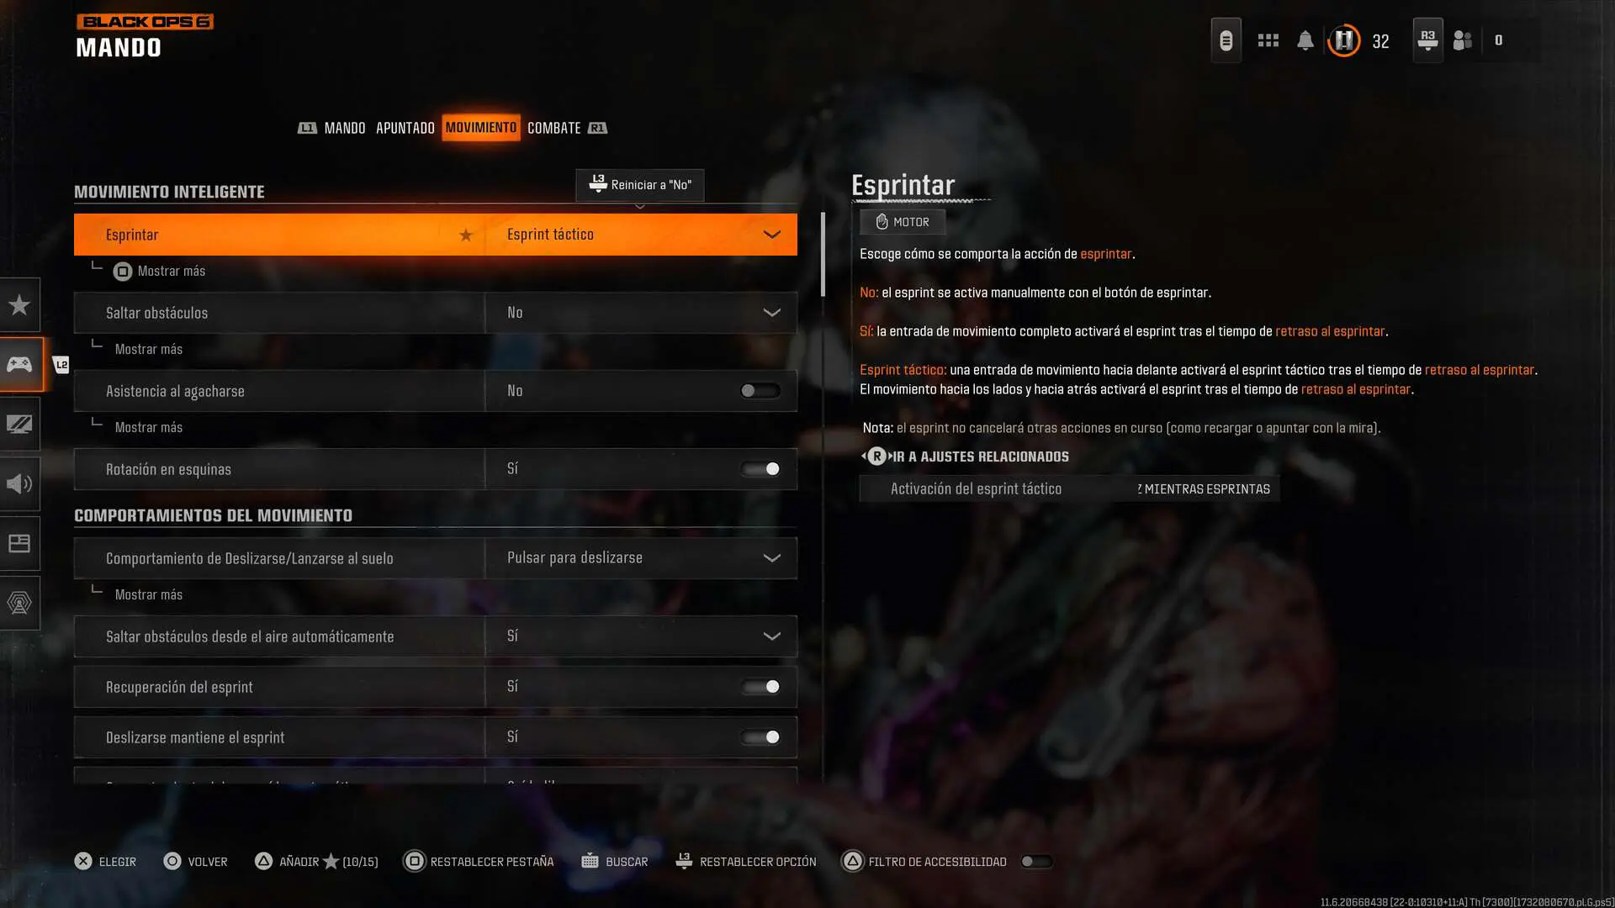This screenshot has height=908, width=1615.
Task: Open the graphics display sidebar icon
Action: pyautogui.click(x=19, y=424)
